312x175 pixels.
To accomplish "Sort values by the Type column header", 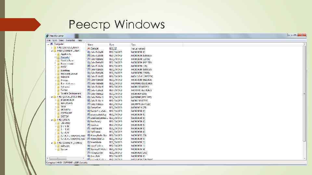I will pos(119,45).
